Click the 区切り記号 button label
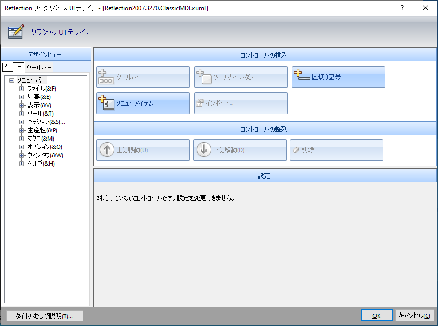 pos(326,77)
